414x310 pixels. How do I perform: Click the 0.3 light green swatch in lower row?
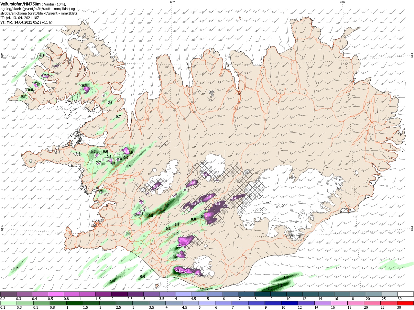point(25,303)
